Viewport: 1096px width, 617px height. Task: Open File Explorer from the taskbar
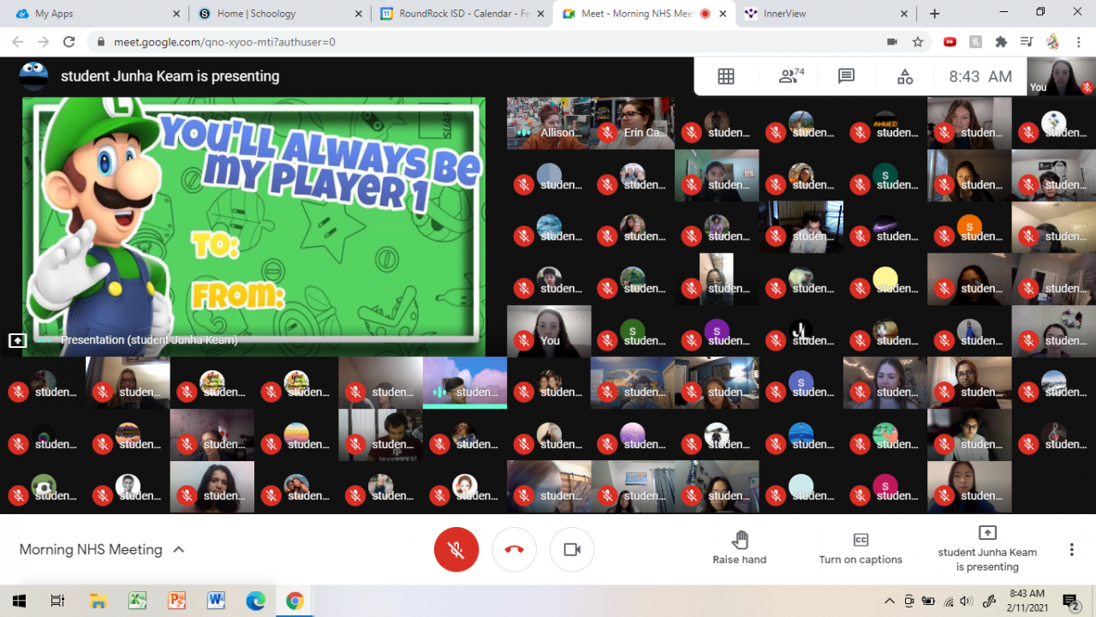[98, 601]
